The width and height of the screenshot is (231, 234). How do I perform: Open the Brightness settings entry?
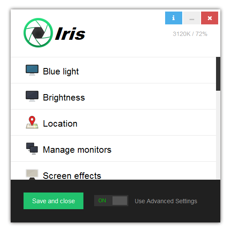click(113, 96)
